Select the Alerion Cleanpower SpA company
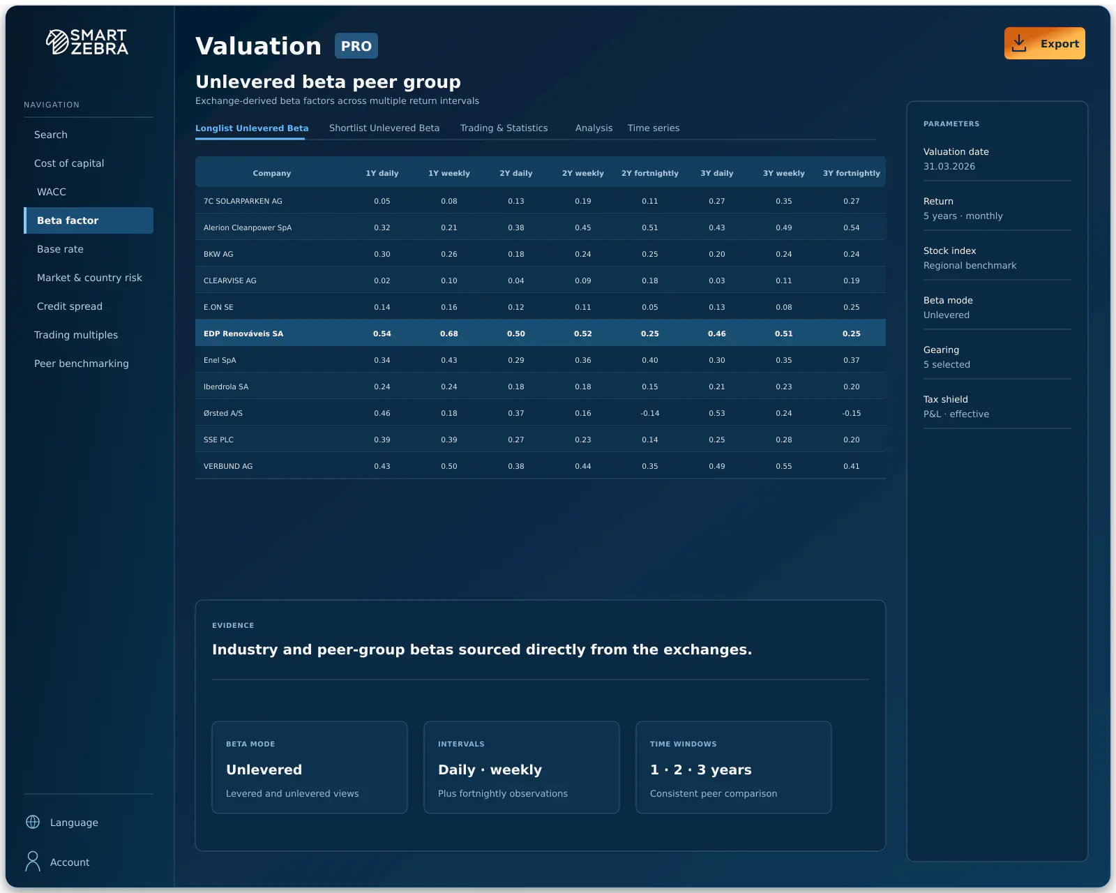 coord(248,227)
